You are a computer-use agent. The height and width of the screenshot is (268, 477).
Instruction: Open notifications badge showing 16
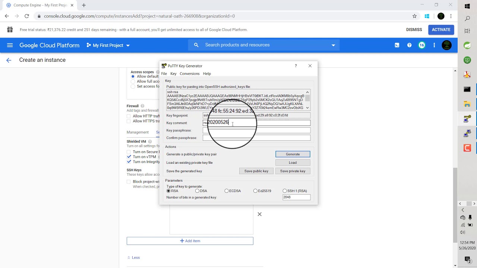pos(421,45)
